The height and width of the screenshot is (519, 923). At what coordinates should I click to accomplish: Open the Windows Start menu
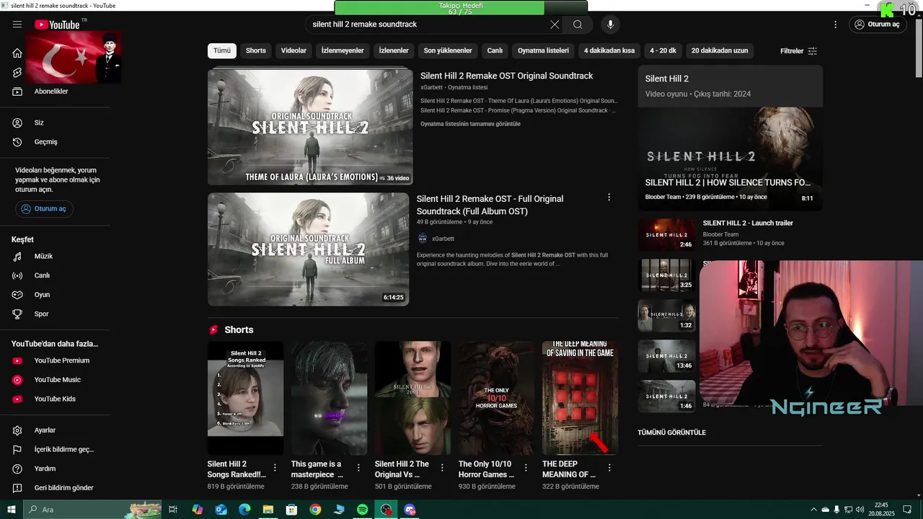click(x=11, y=510)
